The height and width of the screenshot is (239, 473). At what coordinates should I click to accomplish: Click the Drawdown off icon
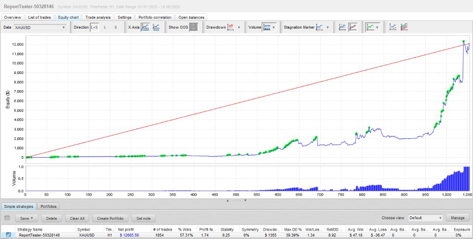[231, 27]
